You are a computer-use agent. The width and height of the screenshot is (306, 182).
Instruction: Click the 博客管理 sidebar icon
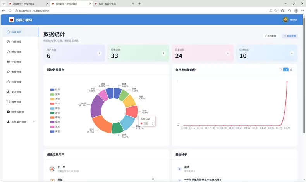click(8, 52)
